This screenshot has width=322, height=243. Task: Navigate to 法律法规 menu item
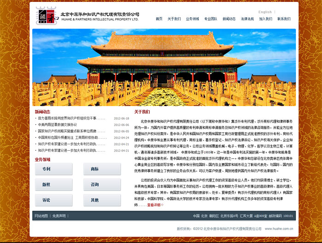[x=247, y=19]
